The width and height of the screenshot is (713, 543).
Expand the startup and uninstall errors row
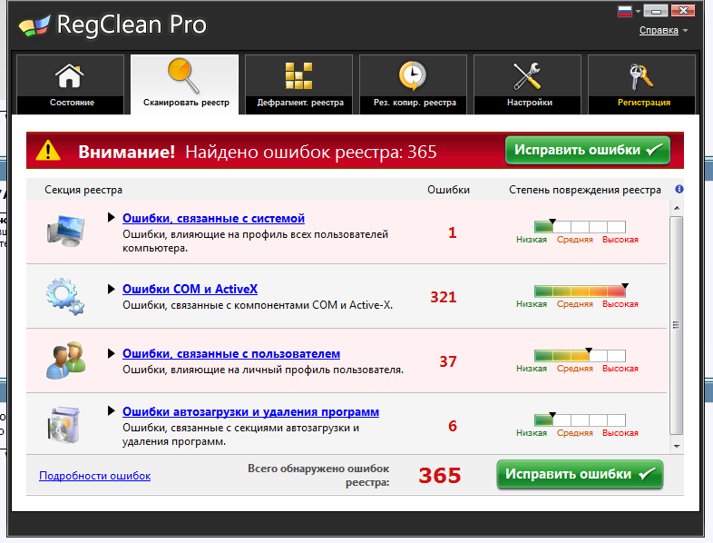point(111,411)
